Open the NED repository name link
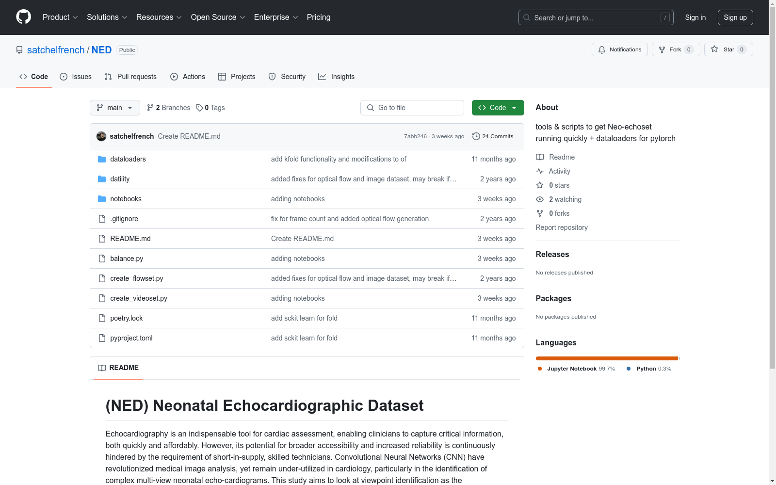Viewport: 776px width, 485px height. point(101,50)
